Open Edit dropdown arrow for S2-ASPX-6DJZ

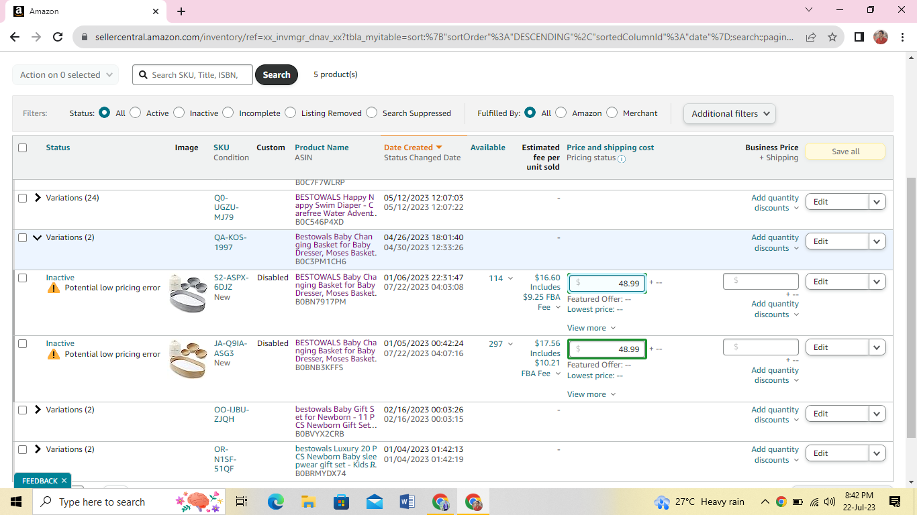[x=877, y=282]
